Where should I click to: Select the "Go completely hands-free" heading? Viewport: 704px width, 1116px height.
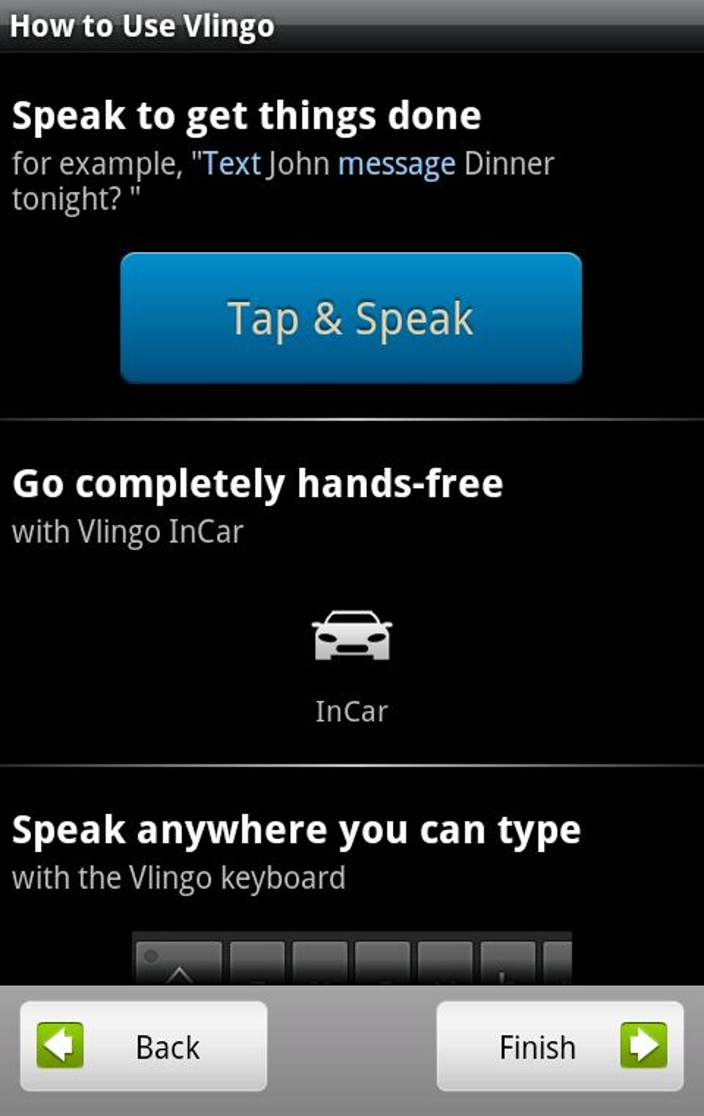click(257, 483)
